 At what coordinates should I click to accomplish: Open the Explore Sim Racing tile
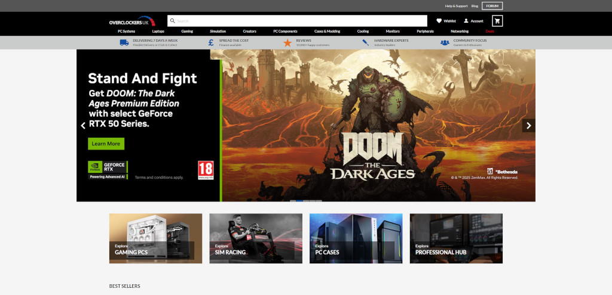tap(256, 238)
